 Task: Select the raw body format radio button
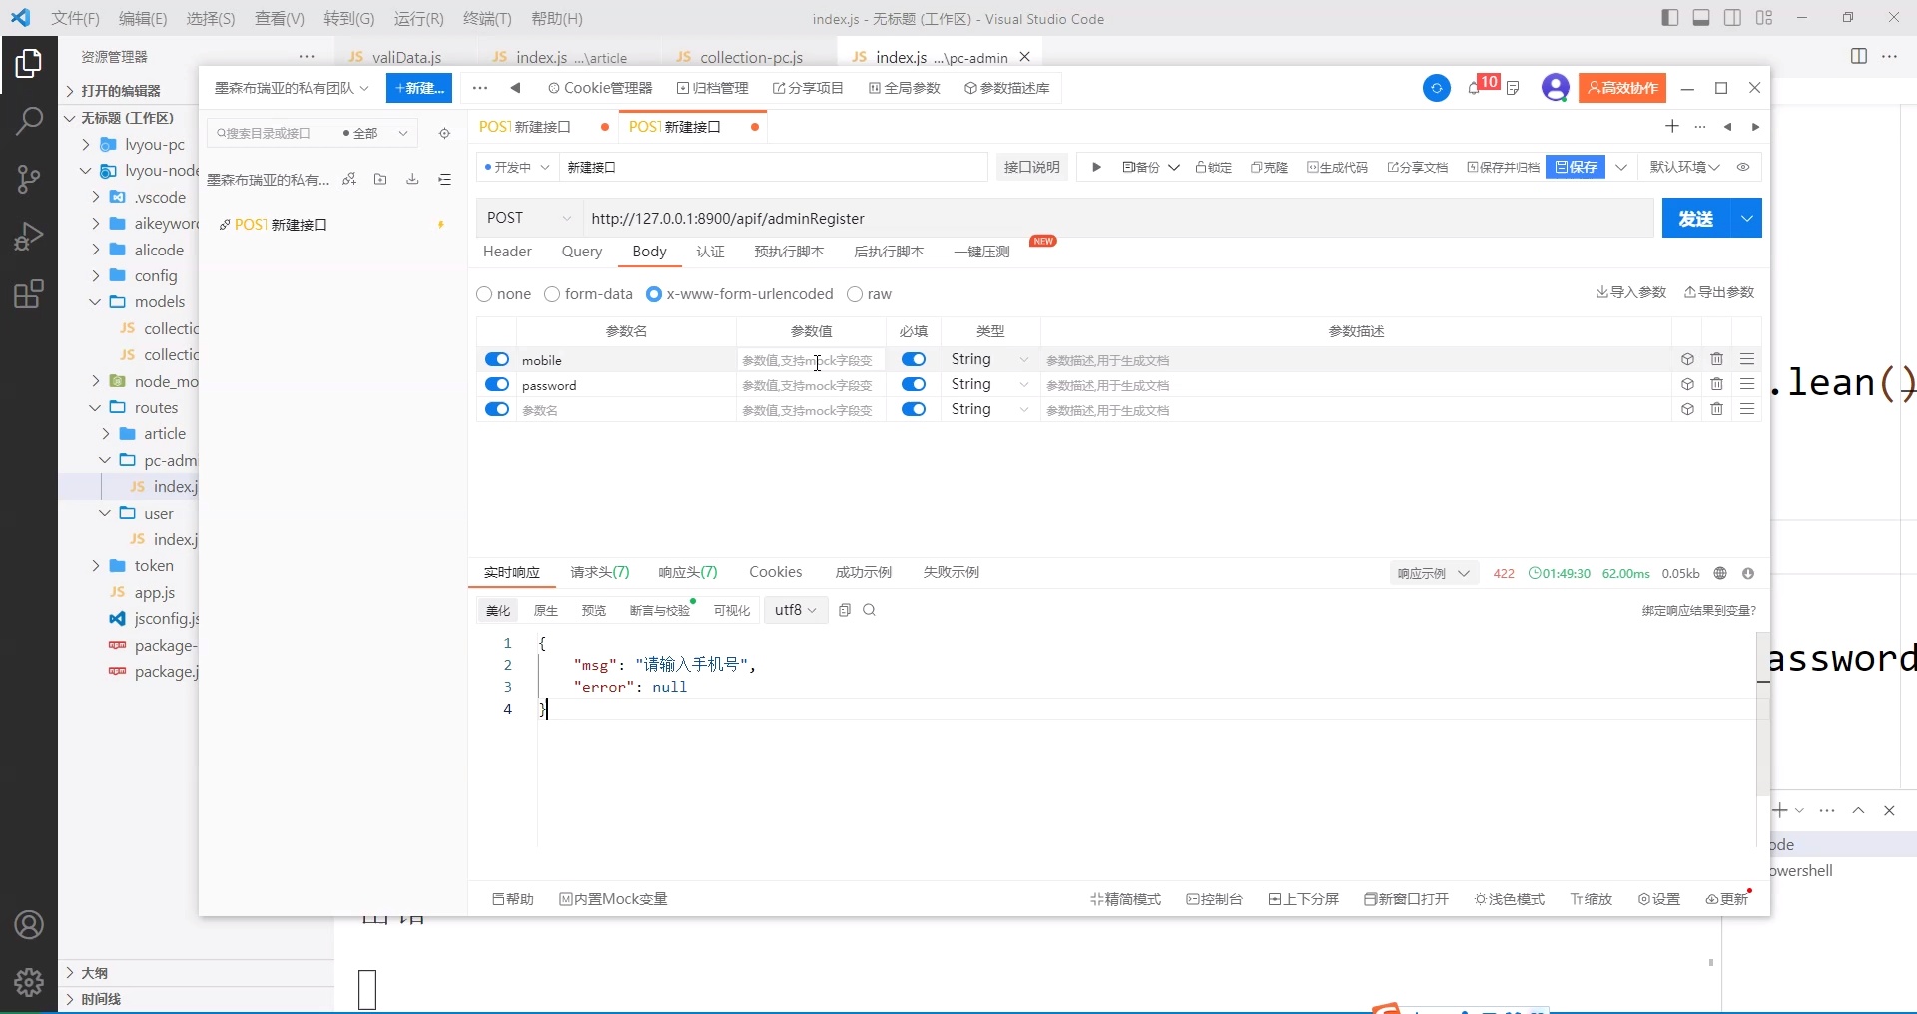[x=855, y=293]
